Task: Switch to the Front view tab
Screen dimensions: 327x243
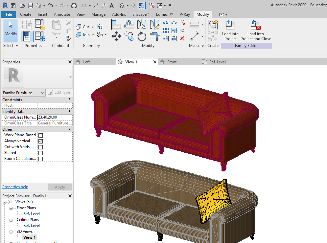Action: 172,62
